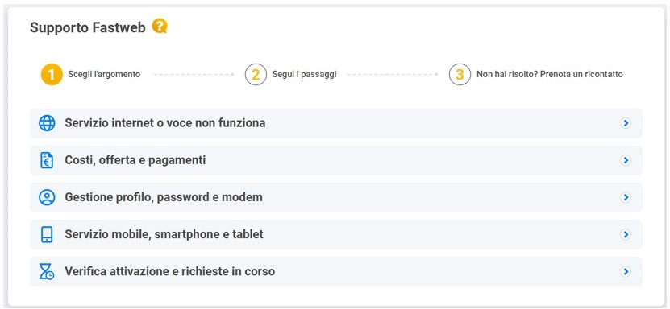Open Servizio mobile, smartphone e tablet
This screenshot has width=670, height=309.
coord(336,234)
